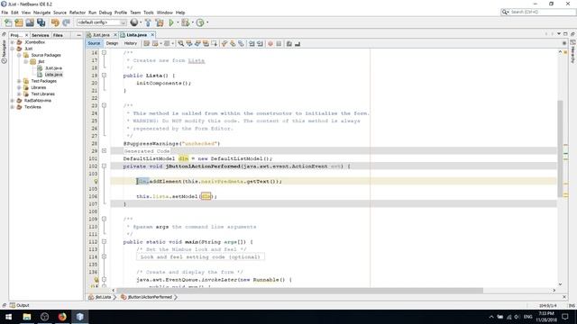Image resolution: width=577 pixels, height=324 pixels.
Task: Select the Source Packages tree node
Action: coord(46,55)
